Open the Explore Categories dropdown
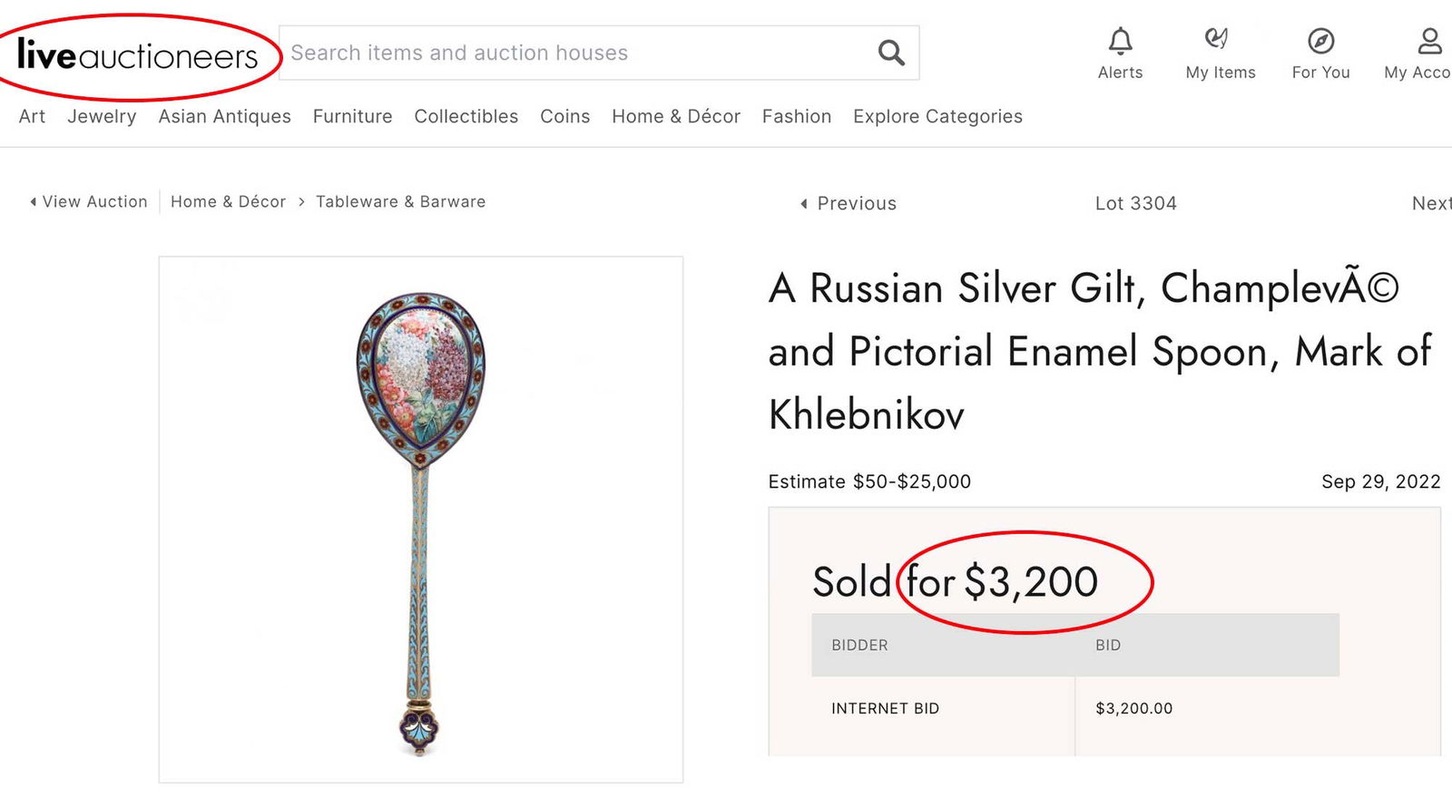Screen dimensions: 1452x798 click(x=937, y=116)
